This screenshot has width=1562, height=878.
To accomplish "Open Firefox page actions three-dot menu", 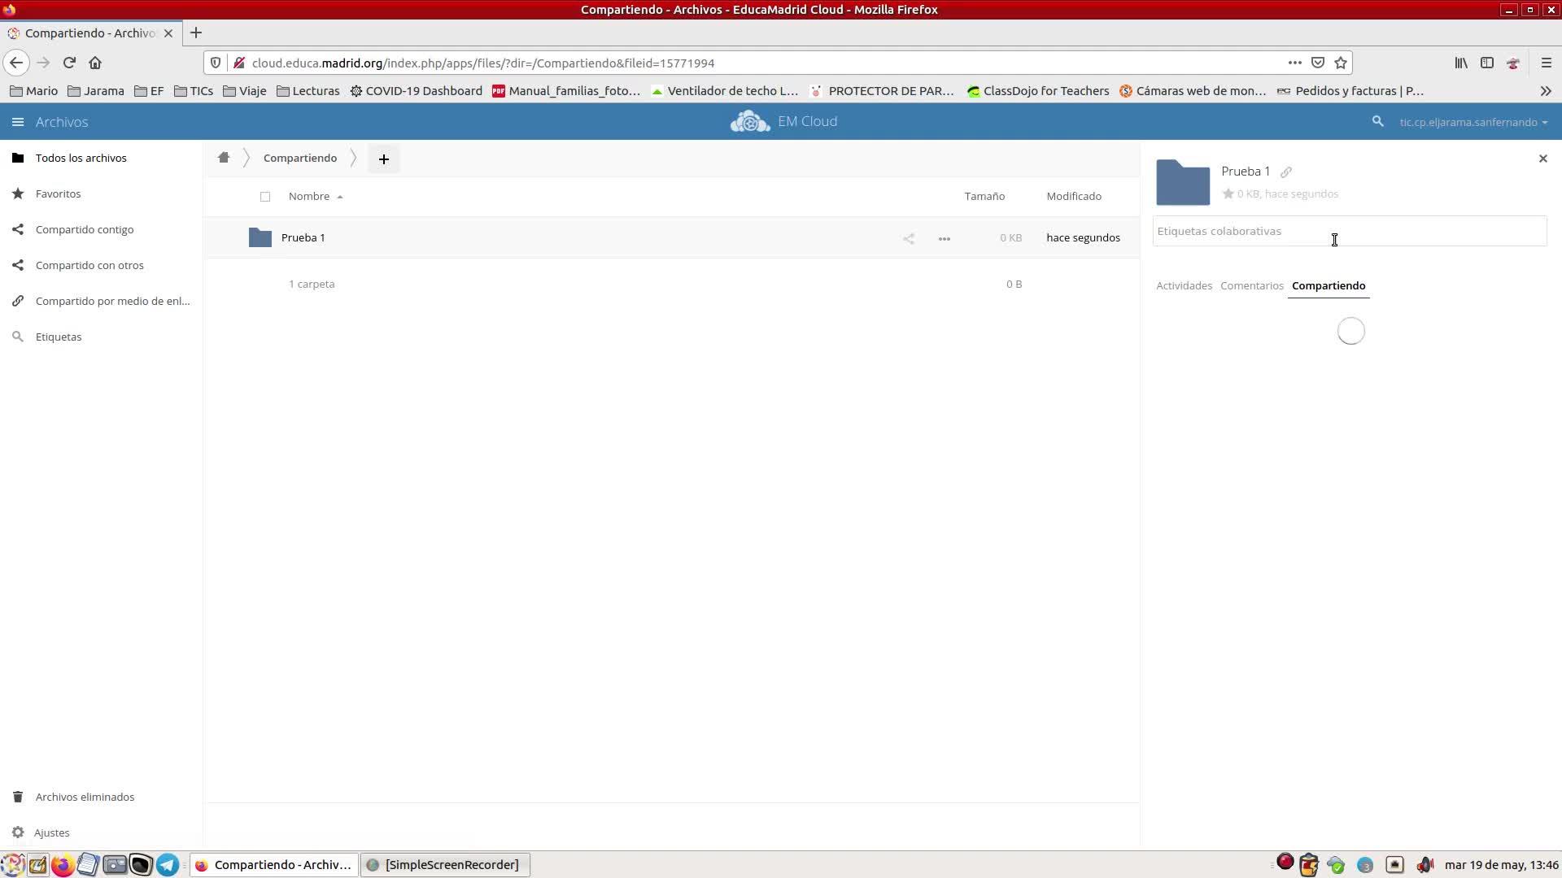I will 1294,63.
